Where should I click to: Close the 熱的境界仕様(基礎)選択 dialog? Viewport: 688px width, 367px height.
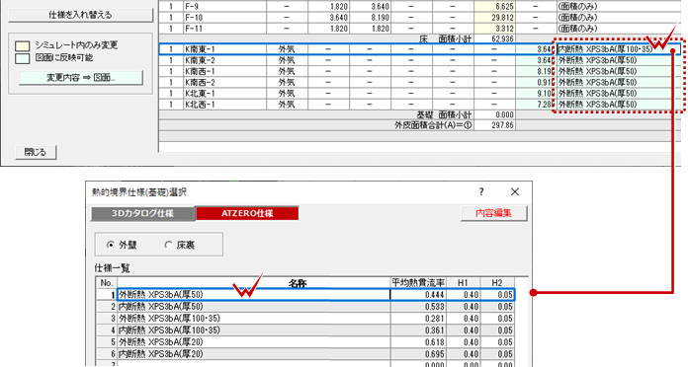click(x=515, y=191)
